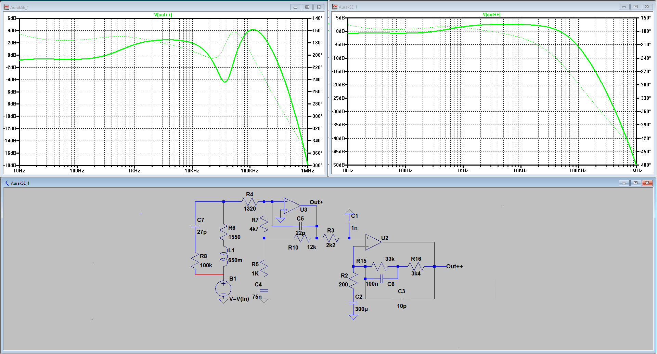The height and width of the screenshot is (354, 657).
Task: Close the left plot window
Action: (319, 7)
